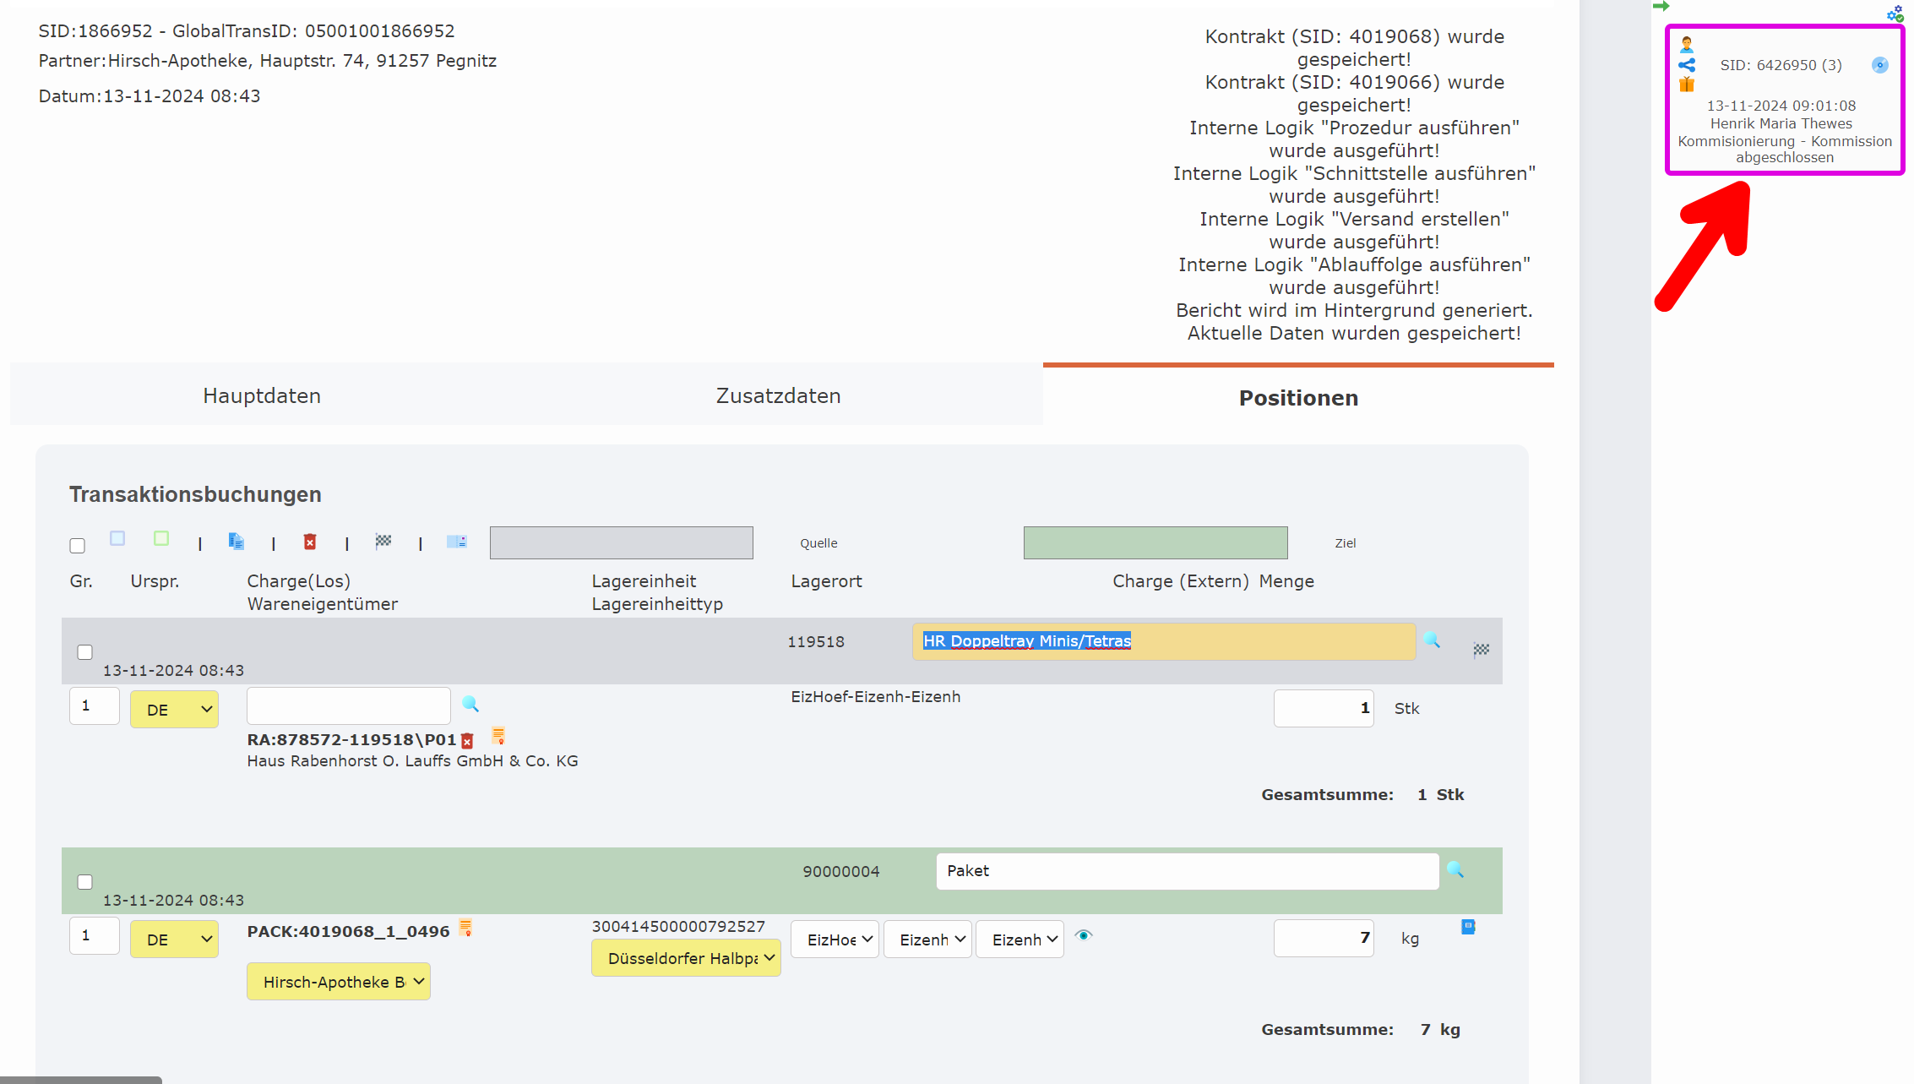Click the orange gift box icon in side card
Screen dimensions: 1914x1084
[x=1687, y=84]
